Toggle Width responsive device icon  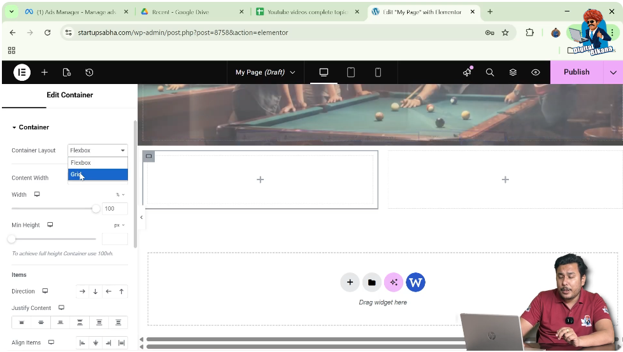click(x=37, y=194)
